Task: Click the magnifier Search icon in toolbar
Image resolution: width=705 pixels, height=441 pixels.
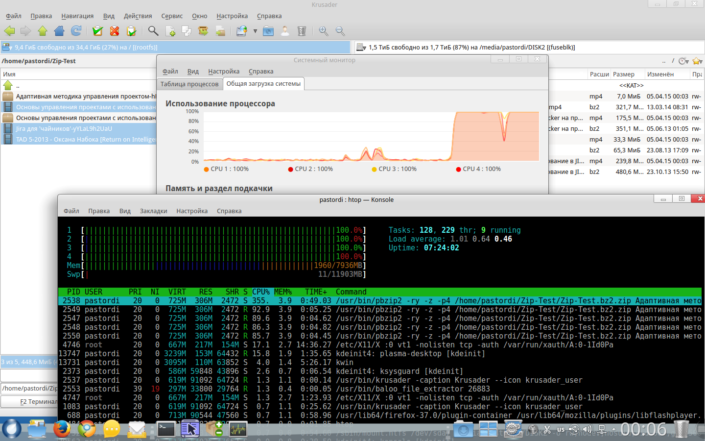Action: 153,31
